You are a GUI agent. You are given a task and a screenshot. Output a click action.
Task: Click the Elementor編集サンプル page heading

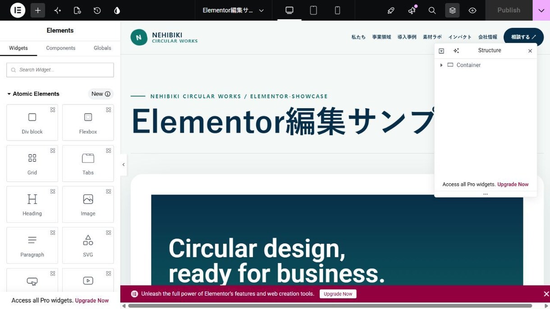[283, 122]
